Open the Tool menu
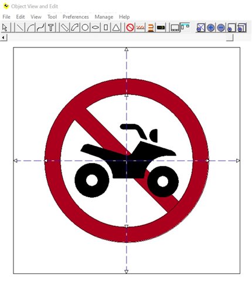 (52, 17)
